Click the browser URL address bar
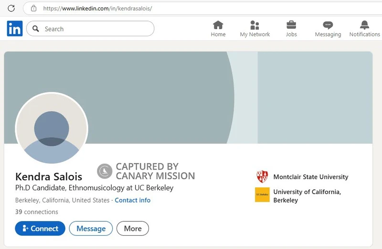This screenshot has width=382, height=249. tap(202, 8)
